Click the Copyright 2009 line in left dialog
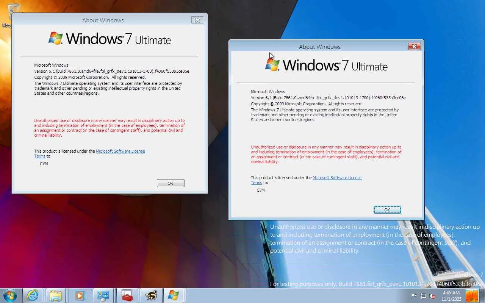 point(90,77)
